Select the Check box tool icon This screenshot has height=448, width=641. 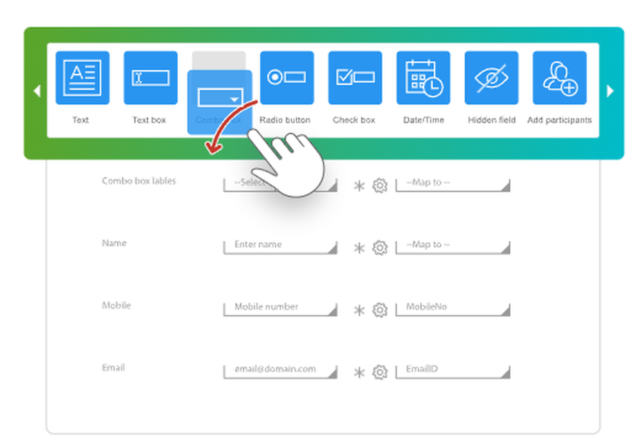355,77
